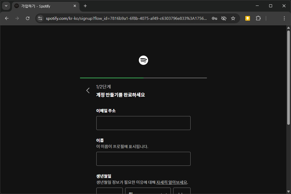Screen dimensions: 291x194
Task: Open saved passwords key icon
Action: (214, 18)
